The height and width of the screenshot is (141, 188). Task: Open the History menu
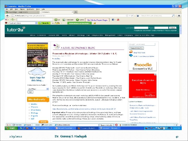click(22, 9)
